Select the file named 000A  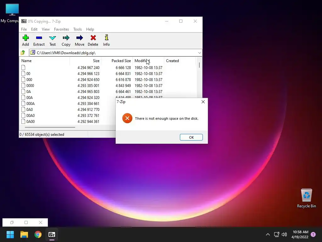(x=31, y=103)
